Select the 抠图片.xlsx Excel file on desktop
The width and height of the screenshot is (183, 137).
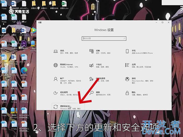click(x=64, y=5)
